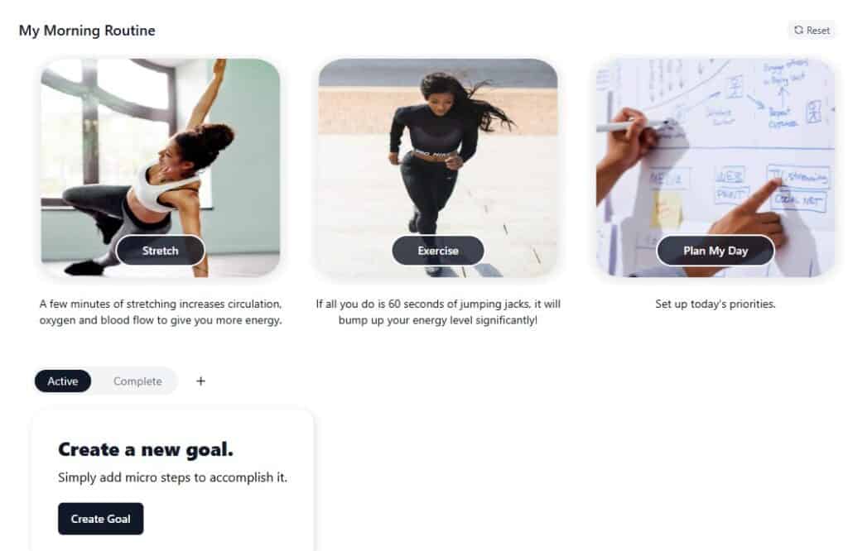Click 'Set up today's priorities' caption
Screen dimensions: 848x551
click(715, 304)
